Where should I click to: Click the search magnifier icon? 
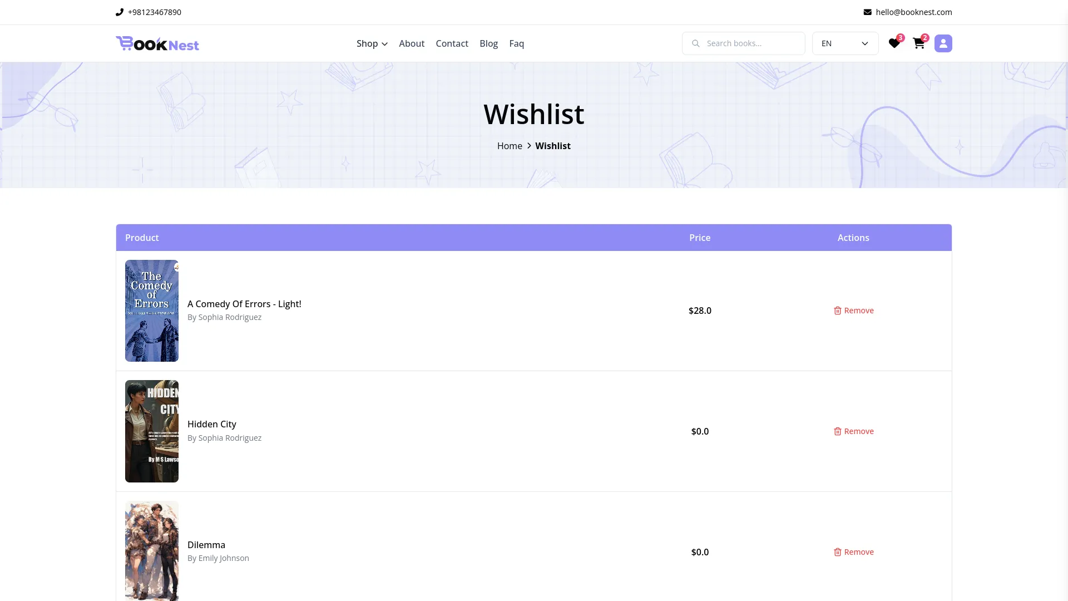click(695, 43)
